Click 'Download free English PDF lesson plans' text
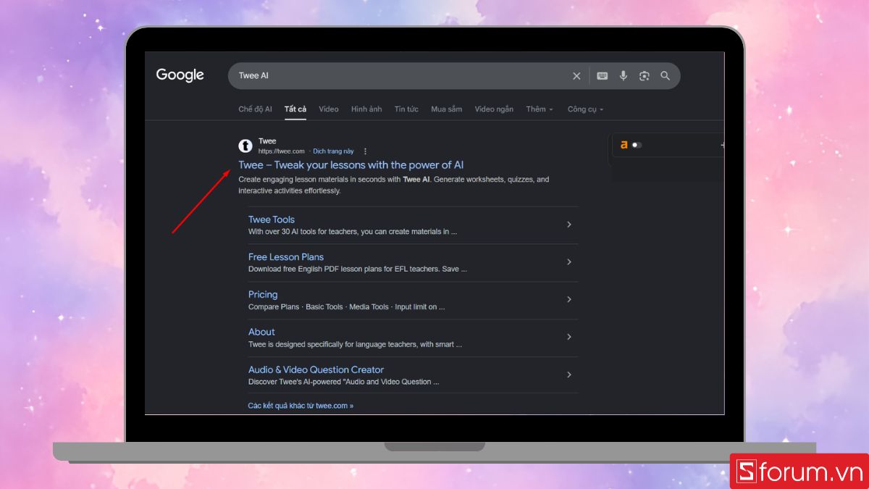This screenshot has height=489, width=869. click(358, 269)
